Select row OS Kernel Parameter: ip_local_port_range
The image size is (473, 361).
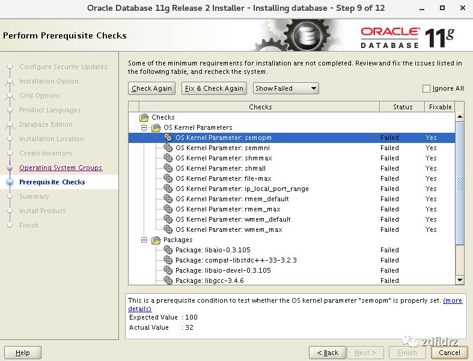pos(291,189)
